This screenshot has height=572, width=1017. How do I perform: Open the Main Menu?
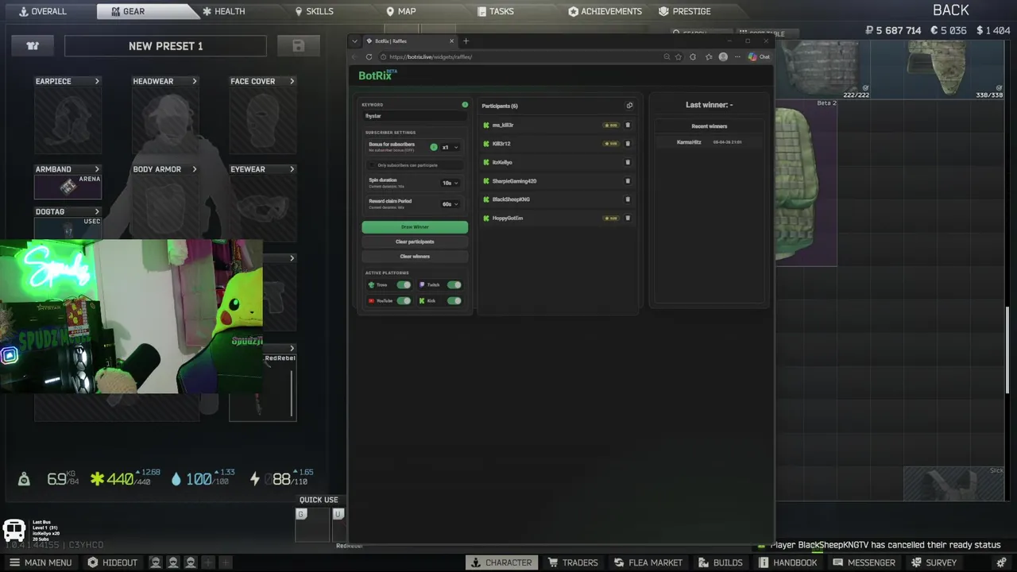coord(40,562)
